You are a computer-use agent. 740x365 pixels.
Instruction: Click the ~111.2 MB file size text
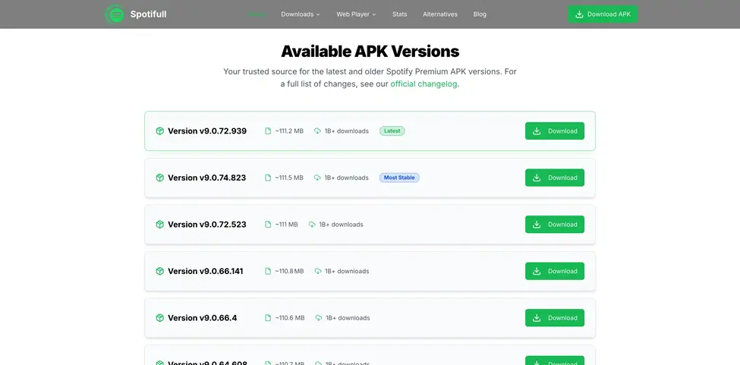[x=289, y=131]
